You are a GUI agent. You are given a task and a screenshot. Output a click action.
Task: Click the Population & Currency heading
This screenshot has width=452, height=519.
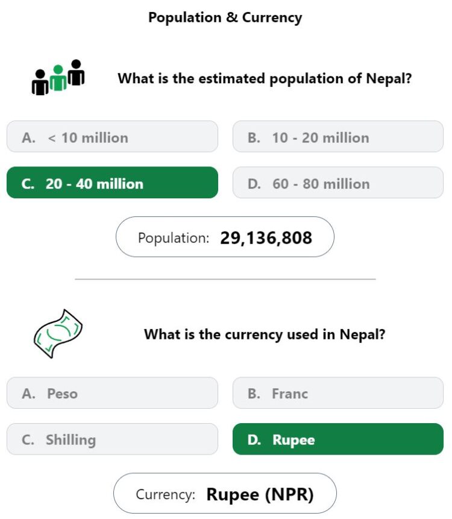225,17
